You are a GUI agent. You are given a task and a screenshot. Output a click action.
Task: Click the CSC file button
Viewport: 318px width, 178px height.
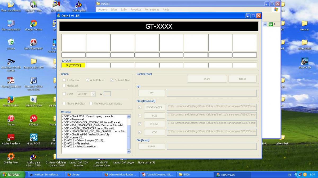tap(154, 132)
